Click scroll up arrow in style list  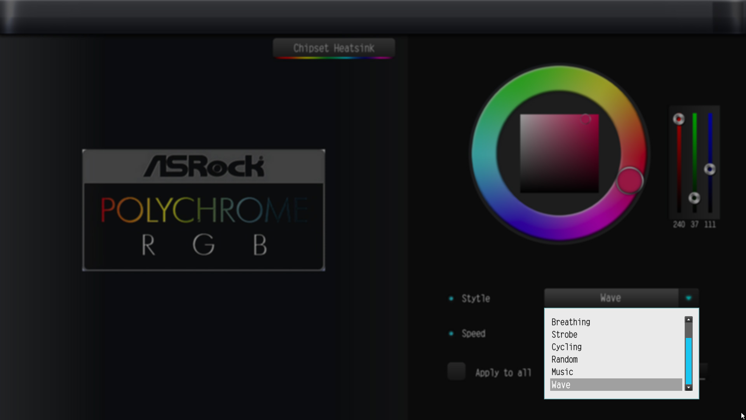coord(688,320)
